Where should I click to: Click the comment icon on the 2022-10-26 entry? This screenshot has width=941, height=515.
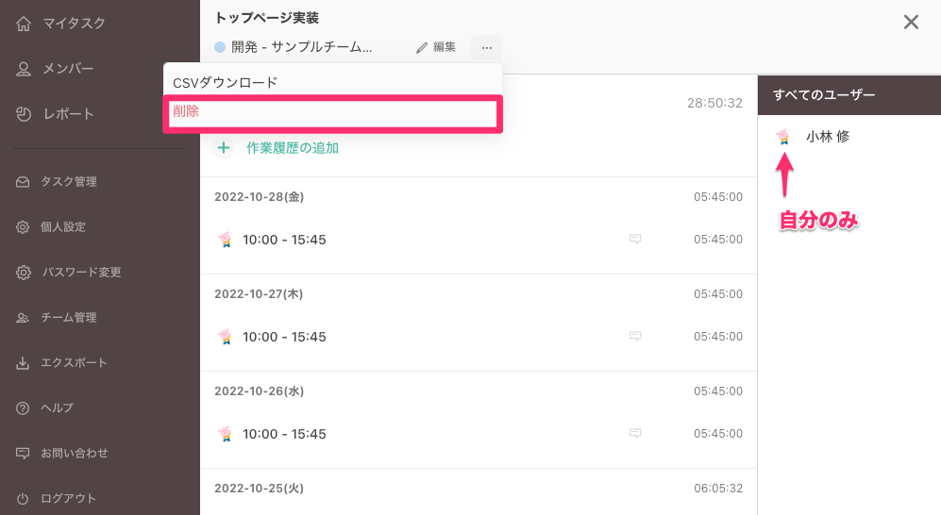tap(635, 434)
